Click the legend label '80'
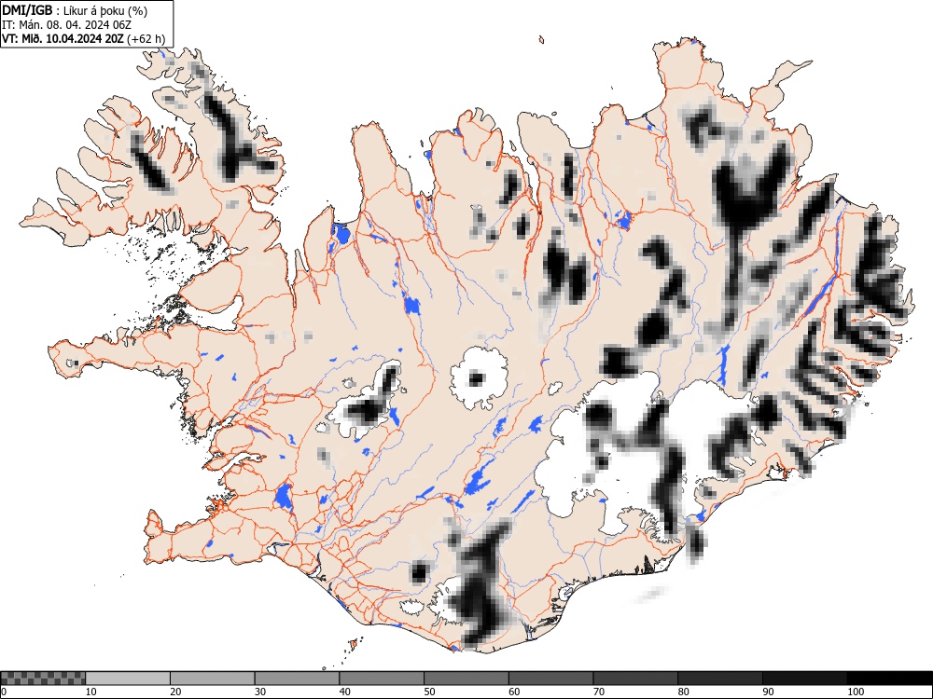This screenshot has height=699, width=933. pos(683,692)
